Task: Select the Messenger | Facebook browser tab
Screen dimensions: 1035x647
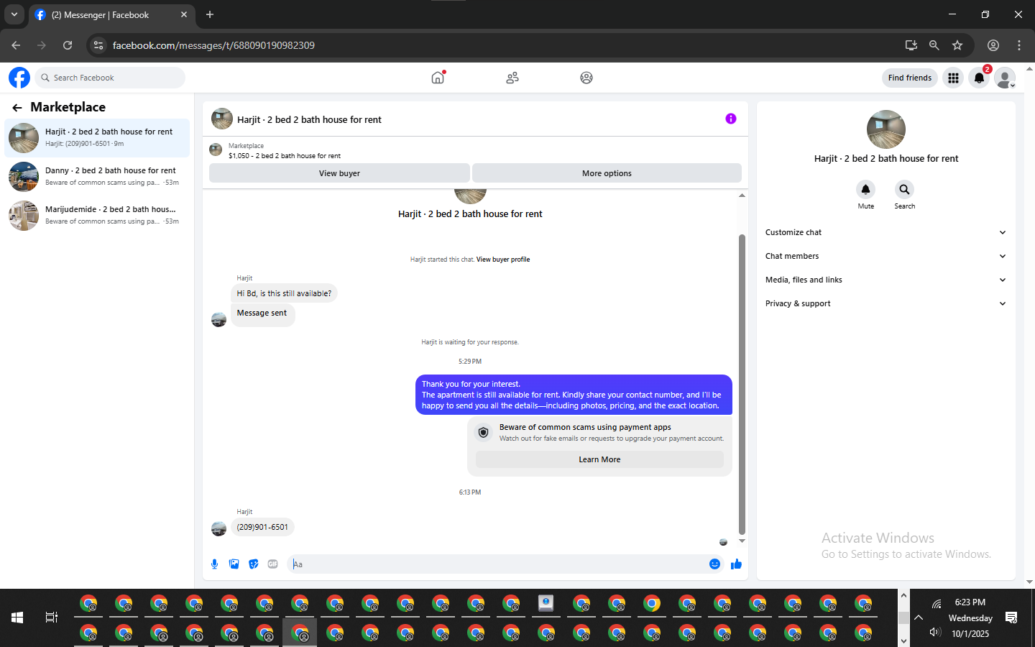Action: click(111, 15)
